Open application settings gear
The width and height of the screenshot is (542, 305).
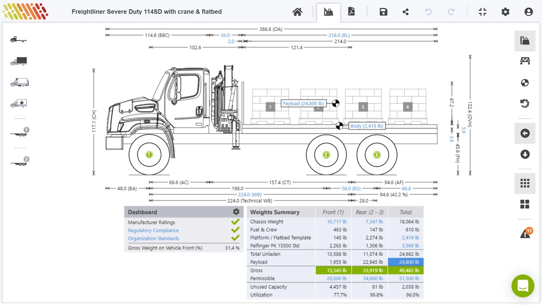pos(506,12)
